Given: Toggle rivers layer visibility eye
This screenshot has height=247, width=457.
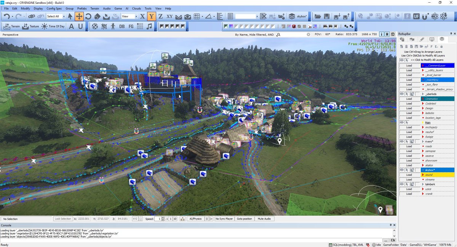Looking at the screenshot, I should 402,141.
